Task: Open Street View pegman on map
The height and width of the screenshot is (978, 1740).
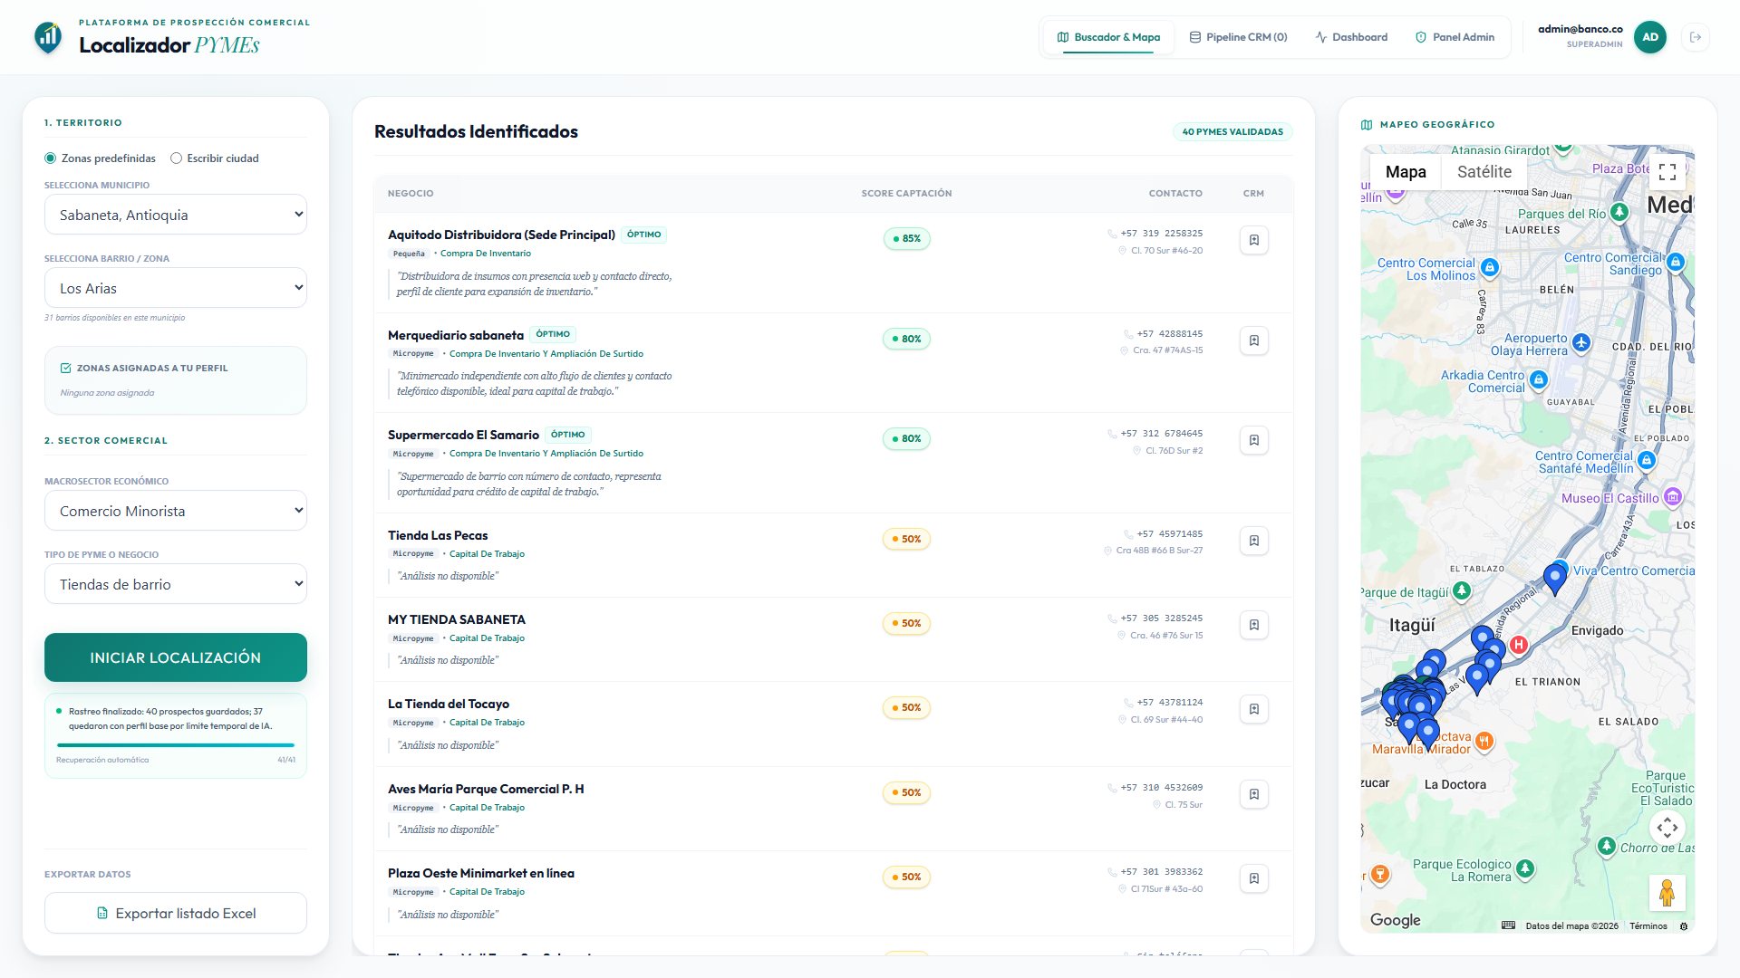Action: click(1667, 893)
